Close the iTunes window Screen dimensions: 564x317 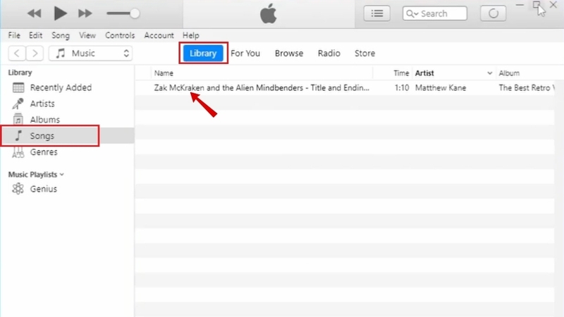pos(553,5)
